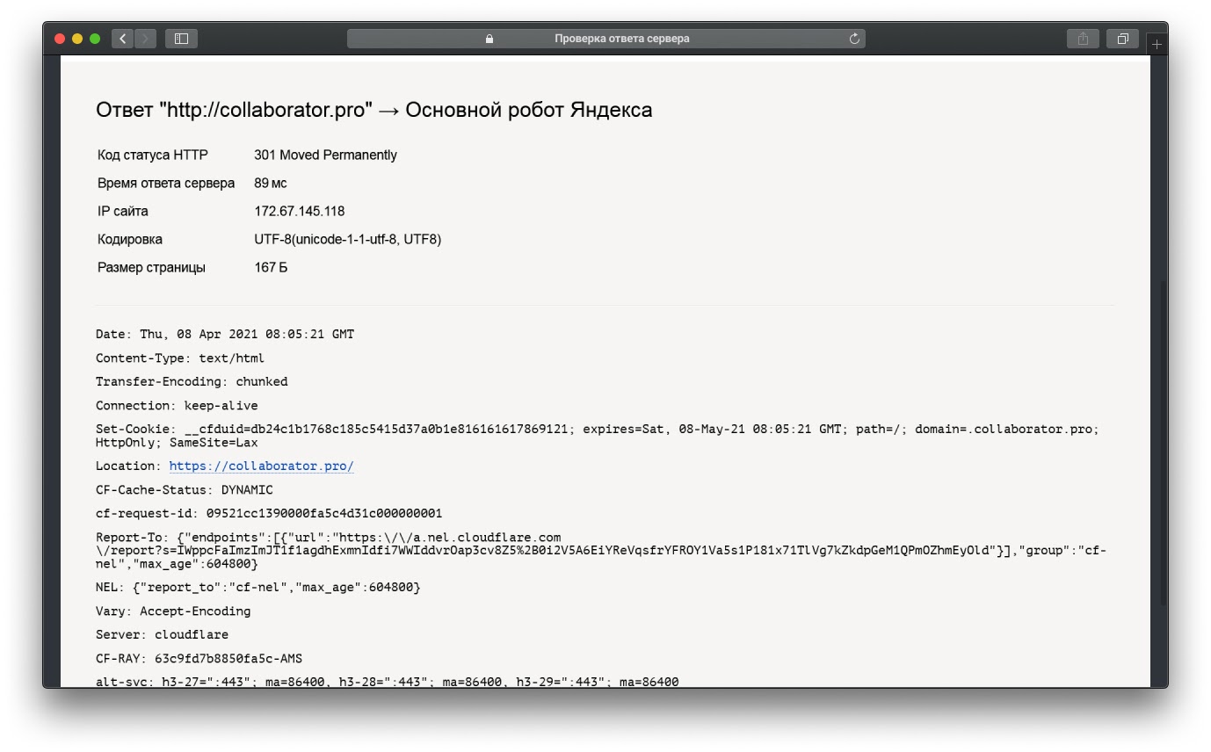Image resolution: width=1211 pixels, height=752 pixels.
Task: Select the page size 167 Б
Action: pyautogui.click(x=271, y=268)
